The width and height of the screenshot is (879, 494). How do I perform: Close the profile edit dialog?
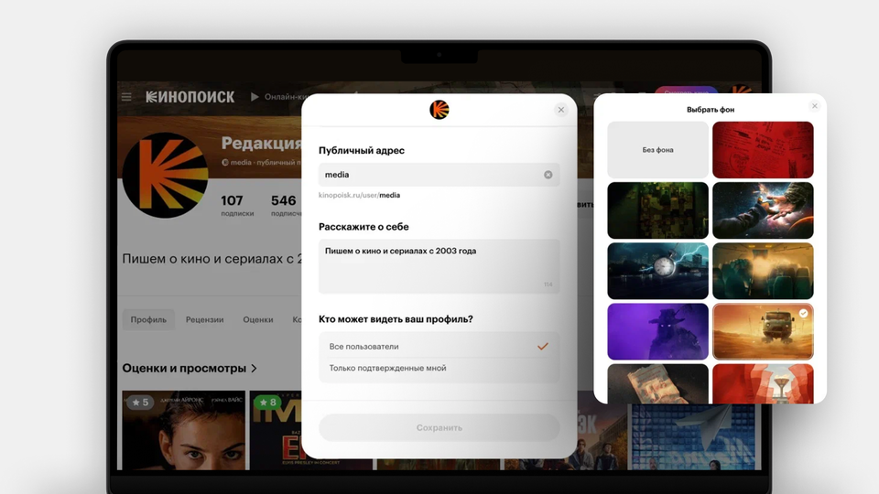tap(560, 110)
